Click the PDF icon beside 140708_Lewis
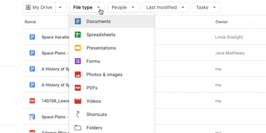Screen dimensions: 266x133 pyautogui.click(x=32, y=101)
